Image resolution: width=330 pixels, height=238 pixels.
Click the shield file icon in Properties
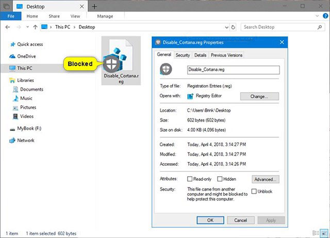(x=166, y=69)
